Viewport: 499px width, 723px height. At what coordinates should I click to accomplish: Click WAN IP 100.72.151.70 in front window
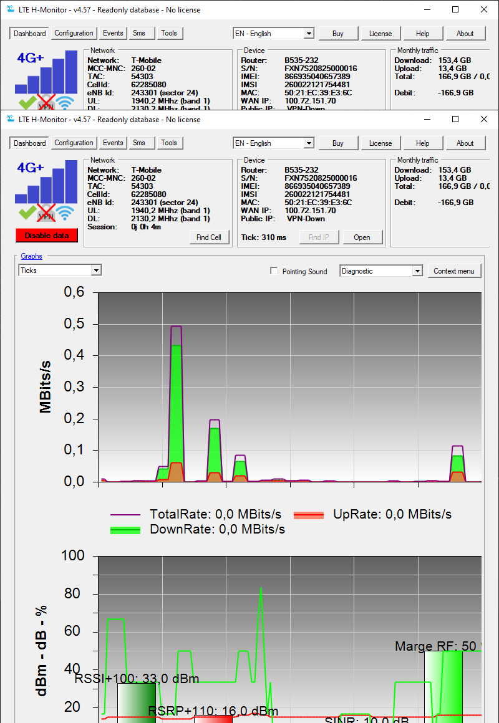point(310,211)
